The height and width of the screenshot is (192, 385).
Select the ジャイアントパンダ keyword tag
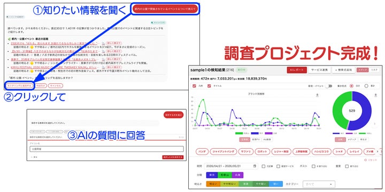tap(224, 151)
